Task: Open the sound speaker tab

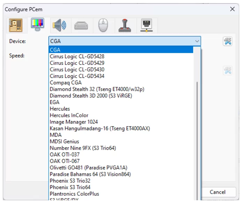Action: pos(60,25)
